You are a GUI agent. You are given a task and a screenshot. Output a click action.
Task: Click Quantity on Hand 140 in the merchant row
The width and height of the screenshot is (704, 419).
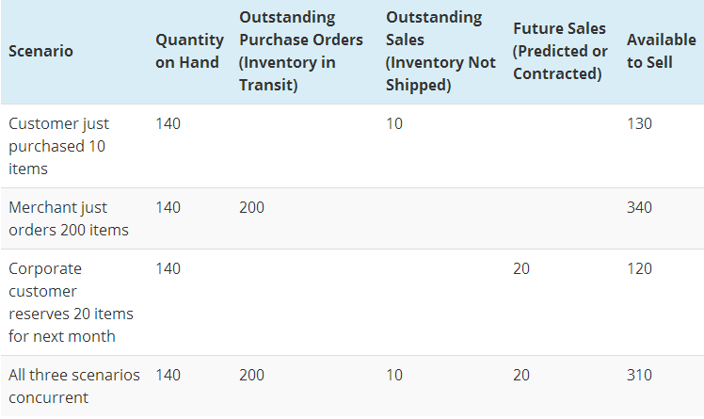[x=168, y=207]
